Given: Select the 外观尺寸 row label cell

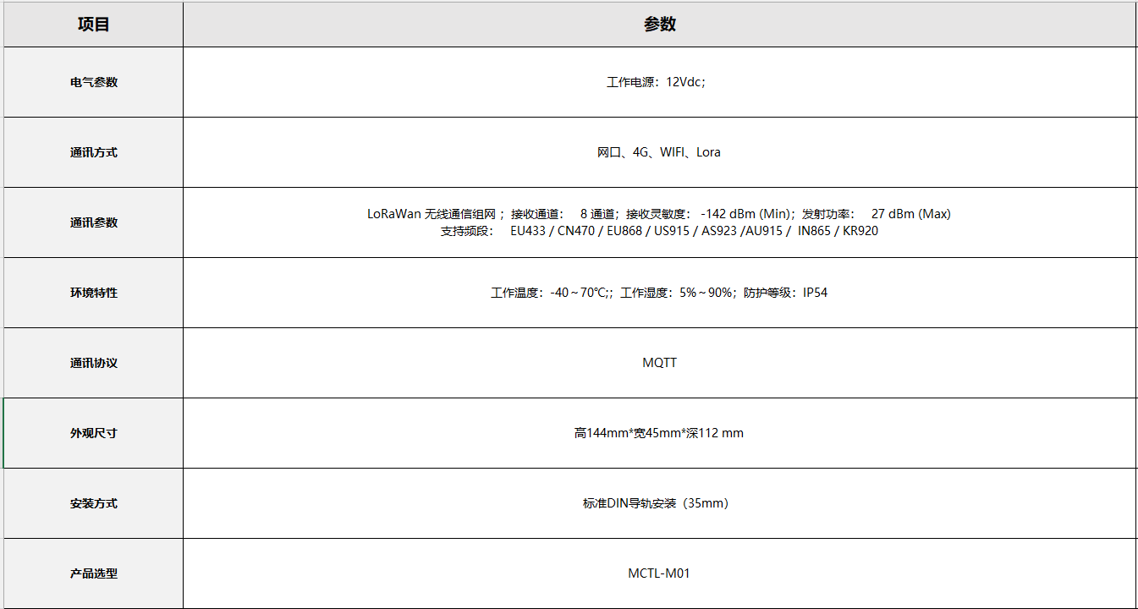Looking at the screenshot, I should (x=93, y=433).
